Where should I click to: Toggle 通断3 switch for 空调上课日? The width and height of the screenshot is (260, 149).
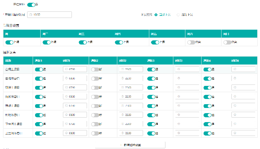151,69
